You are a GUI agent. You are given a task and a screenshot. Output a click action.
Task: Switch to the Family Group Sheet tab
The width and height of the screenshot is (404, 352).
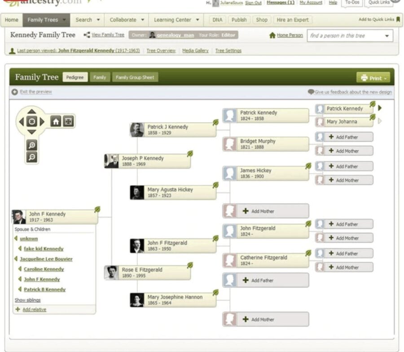135,77
